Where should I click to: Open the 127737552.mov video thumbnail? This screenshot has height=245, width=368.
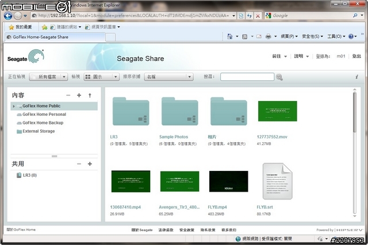point(277,111)
